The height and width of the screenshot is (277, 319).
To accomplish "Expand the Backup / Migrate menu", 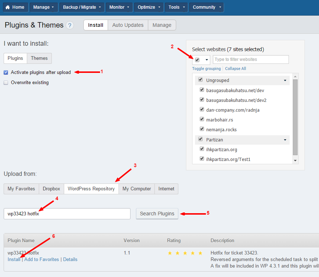I will pyautogui.click(x=82, y=7).
